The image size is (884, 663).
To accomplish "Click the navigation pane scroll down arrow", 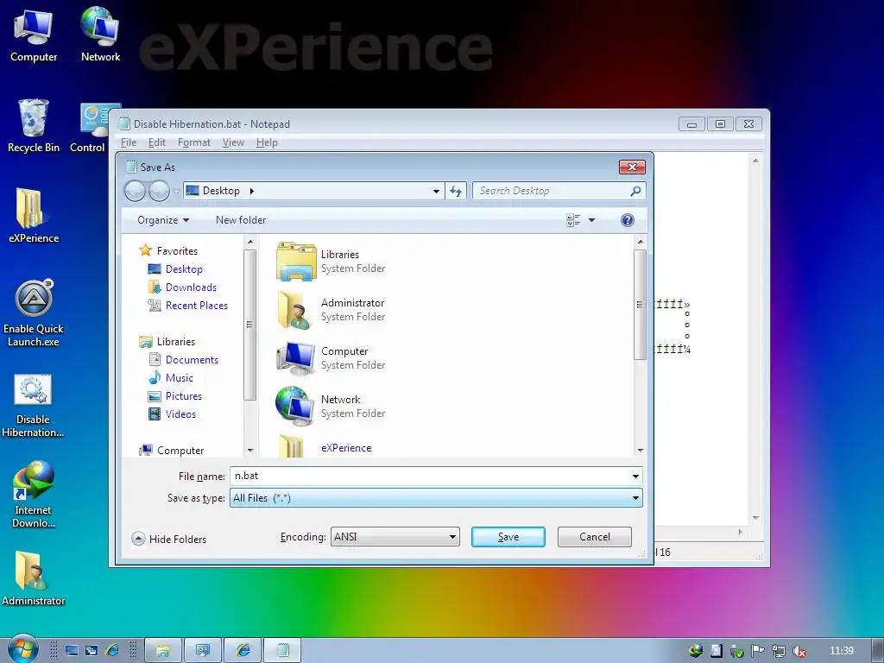I will coord(250,451).
